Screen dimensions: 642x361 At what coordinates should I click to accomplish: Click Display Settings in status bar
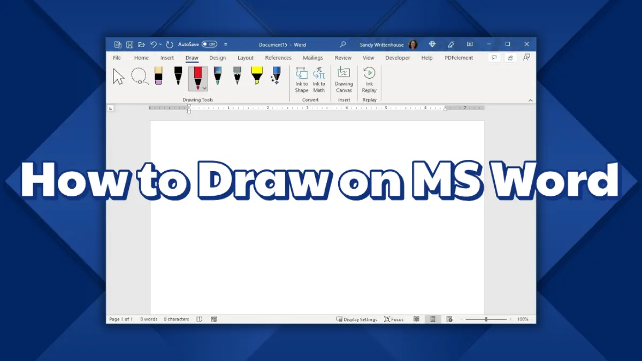coord(357,319)
